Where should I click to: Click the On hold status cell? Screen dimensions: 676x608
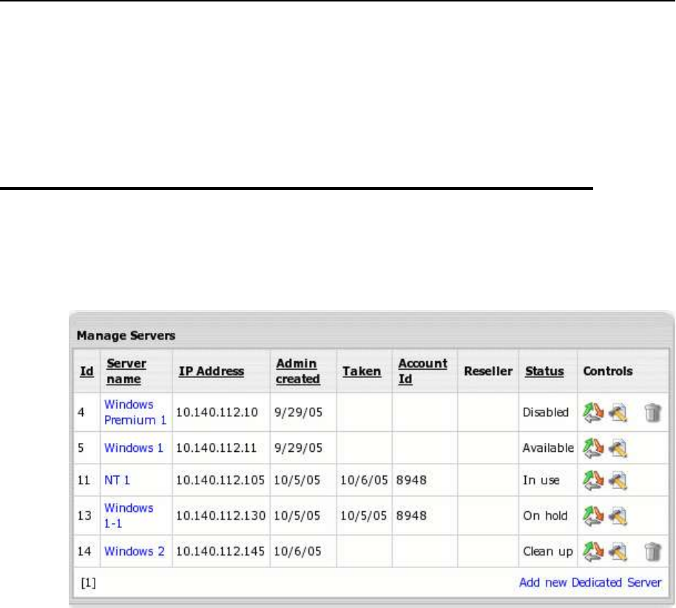click(x=545, y=516)
